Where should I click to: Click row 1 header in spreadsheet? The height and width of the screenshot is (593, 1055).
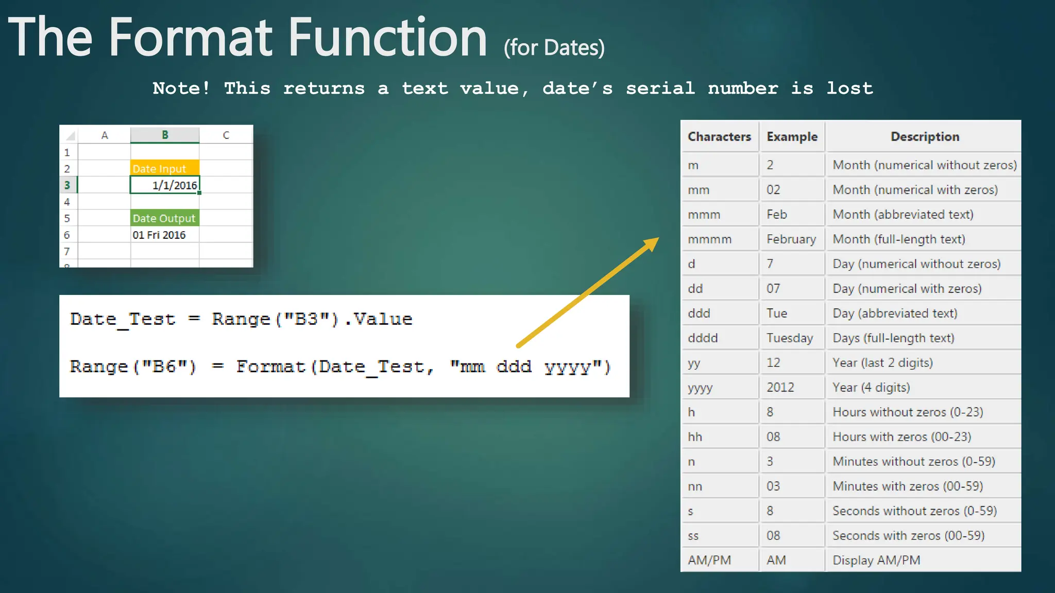pos(67,152)
